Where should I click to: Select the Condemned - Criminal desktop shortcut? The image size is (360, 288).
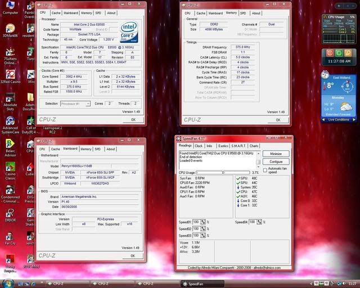tap(10, 194)
